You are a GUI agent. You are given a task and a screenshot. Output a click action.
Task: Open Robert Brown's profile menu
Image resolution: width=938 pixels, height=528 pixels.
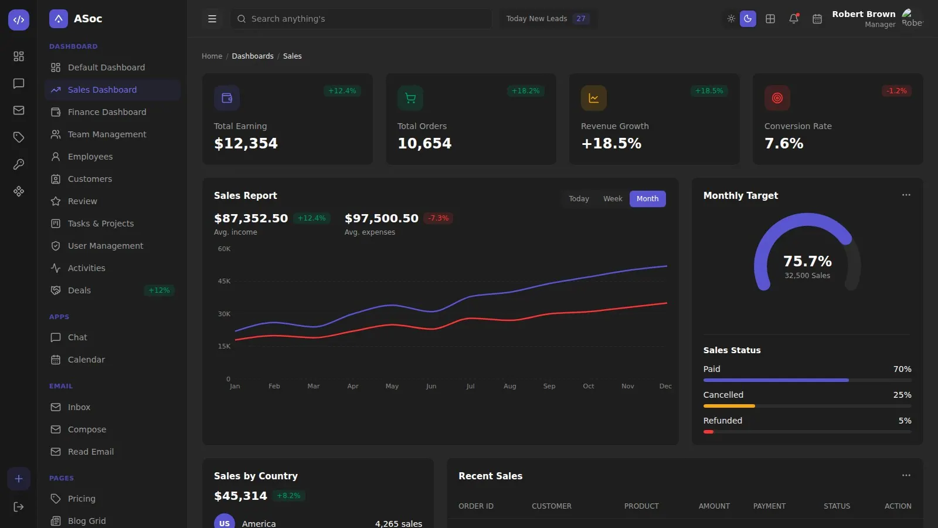(878, 19)
